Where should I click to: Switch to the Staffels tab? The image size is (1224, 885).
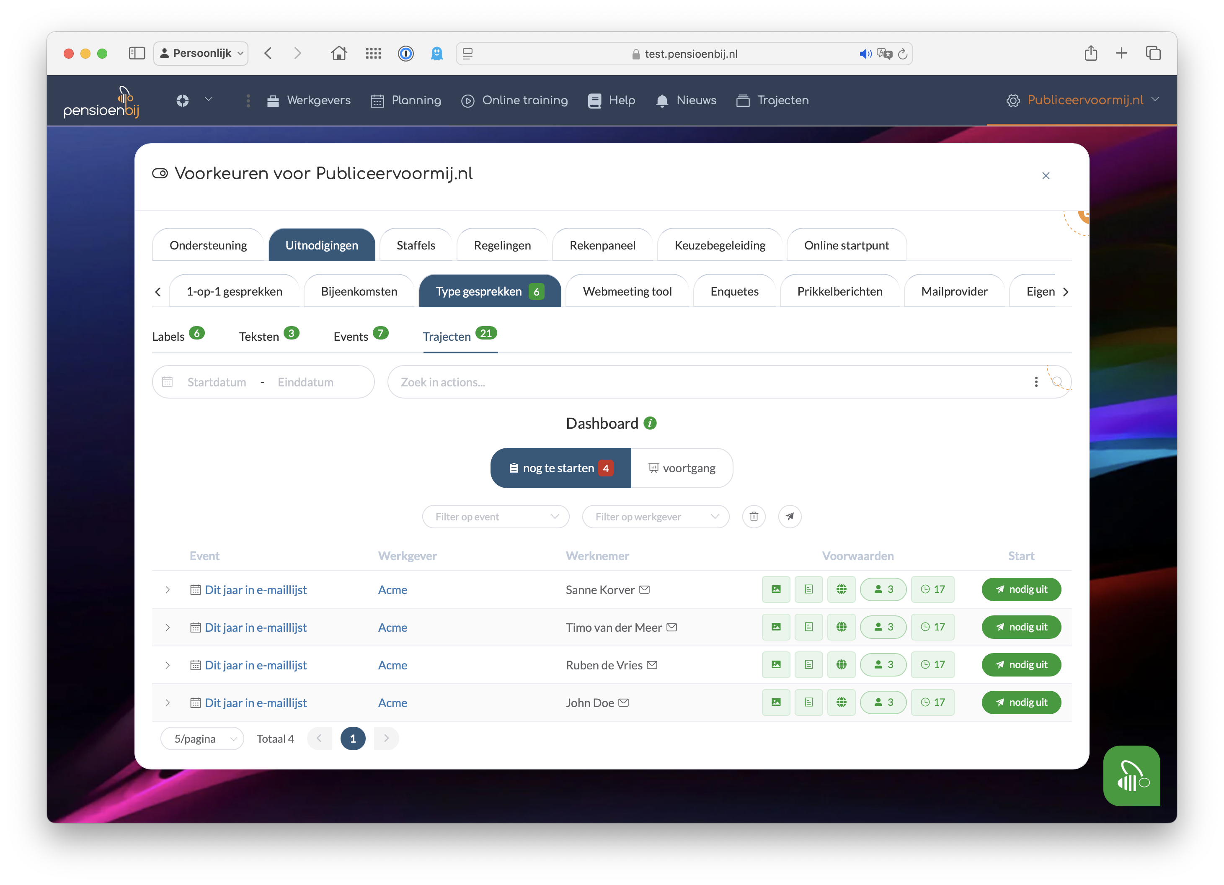point(416,245)
